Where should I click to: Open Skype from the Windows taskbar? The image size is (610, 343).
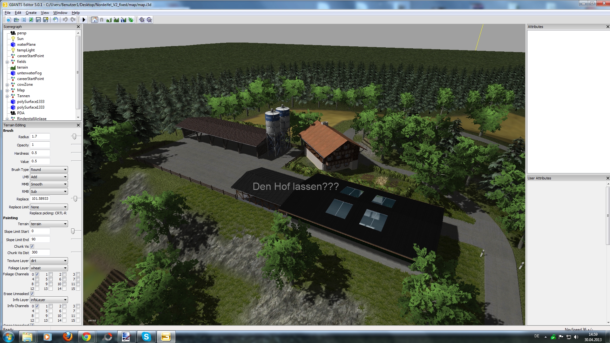tap(146, 337)
